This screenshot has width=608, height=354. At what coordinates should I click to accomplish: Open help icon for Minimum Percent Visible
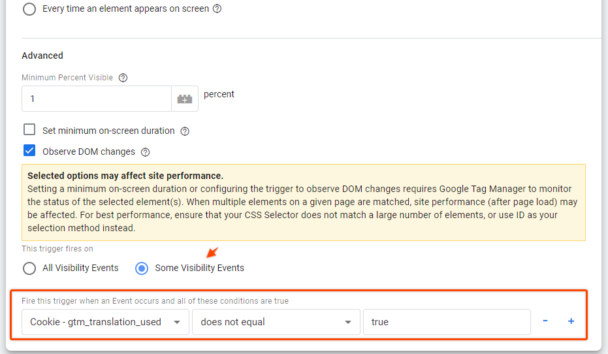[123, 78]
